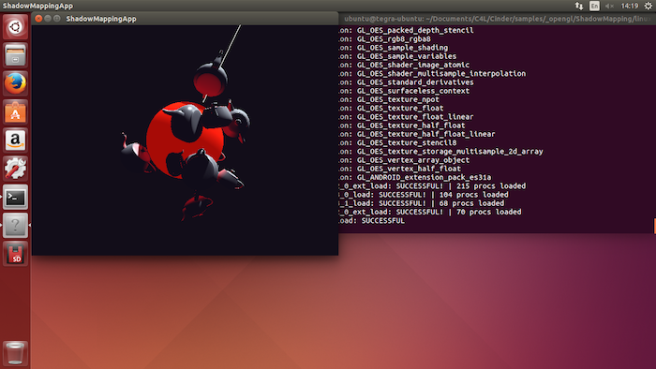Minimize the ShadowMappingApp window

coord(48,19)
